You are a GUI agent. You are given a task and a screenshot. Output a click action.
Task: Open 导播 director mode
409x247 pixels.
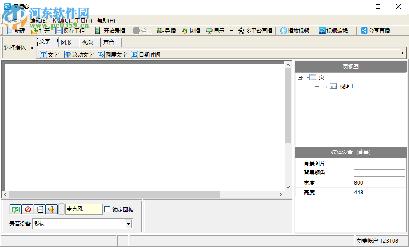pos(166,31)
